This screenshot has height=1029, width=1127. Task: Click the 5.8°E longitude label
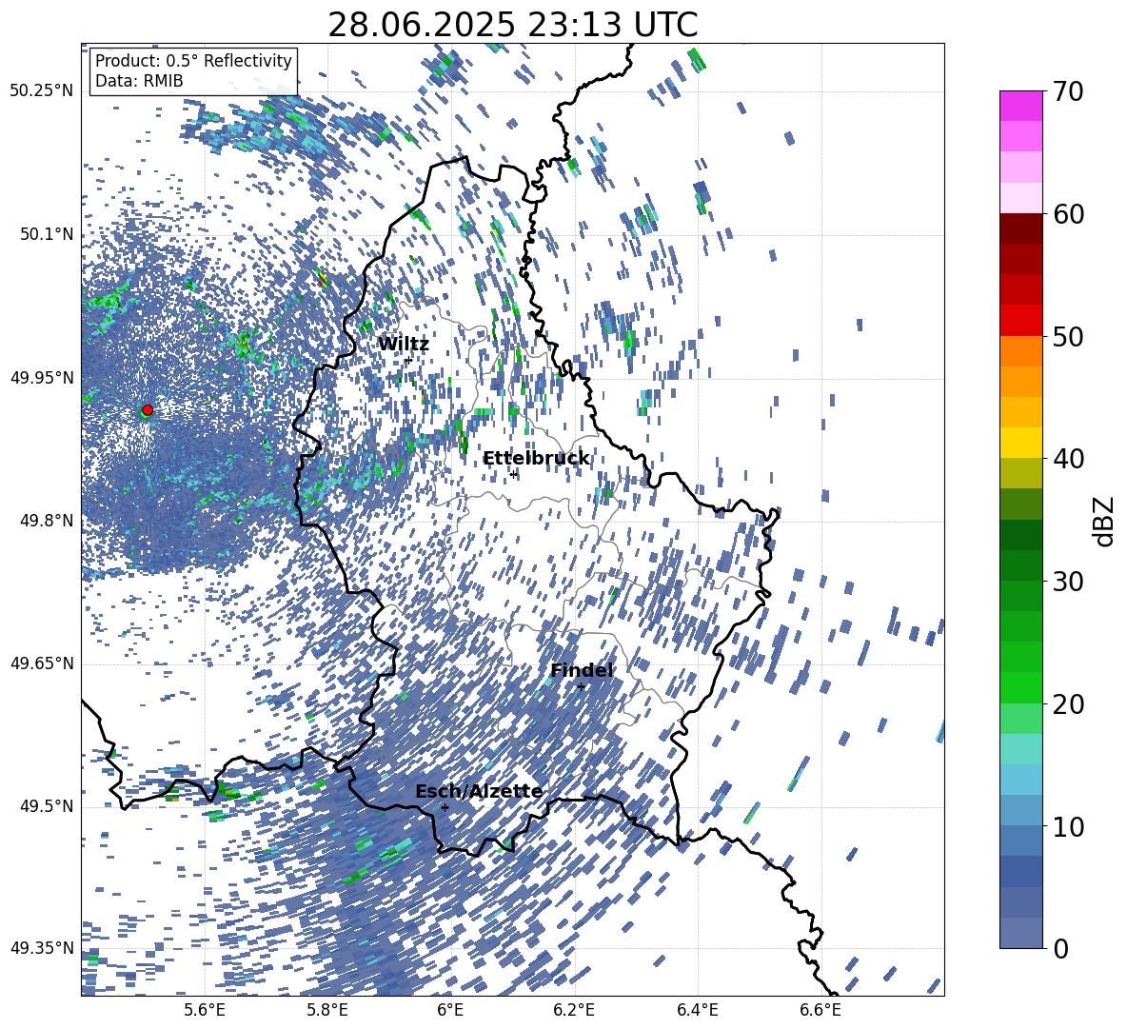[327, 1010]
